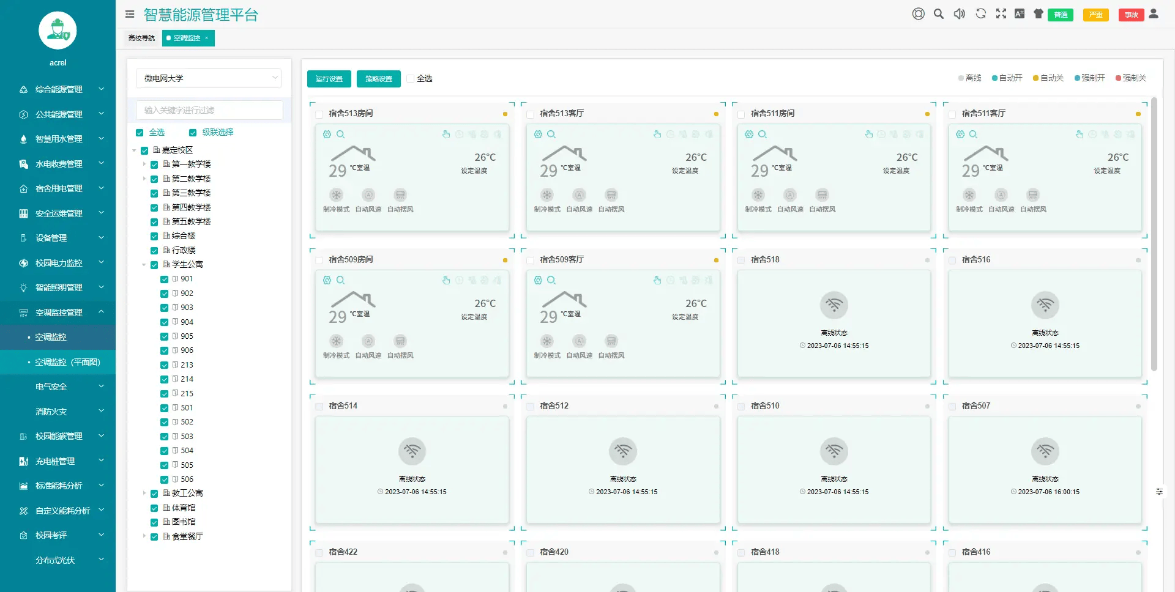The width and height of the screenshot is (1175, 592).
Task: Select the 宿舍509房间 card checkbox
Action: coord(319,260)
